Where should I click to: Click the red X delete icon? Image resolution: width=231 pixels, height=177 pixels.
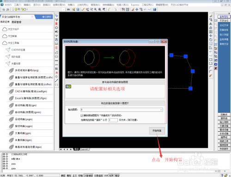216,68
